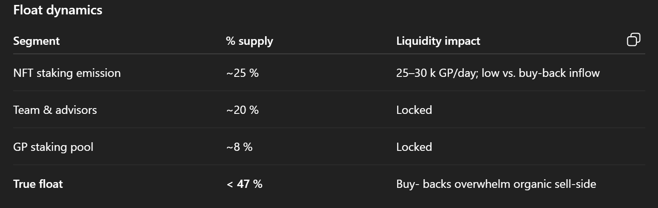Click the ~20 % supply value

[242, 110]
